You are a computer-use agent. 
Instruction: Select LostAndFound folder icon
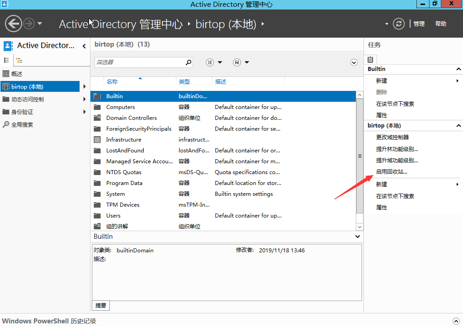[x=97, y=151]
